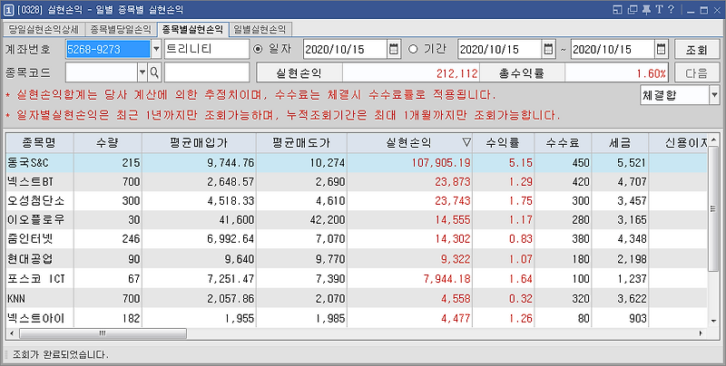Select the 기간 radio button
Image resolution: width=726 pixels, height=366 pixels.
pyautogui.click(x=413, y=49)
